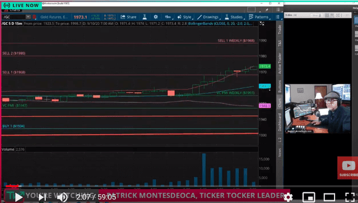This screenshot has width=358, height=203.
Task: Click the Subscribe YouTube button
Action: coord(348,168)
